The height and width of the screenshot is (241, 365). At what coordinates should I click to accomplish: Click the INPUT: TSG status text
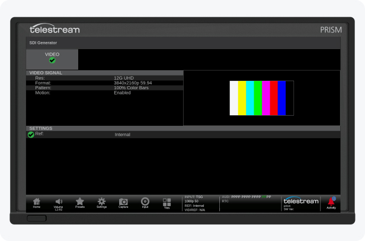coord(193,197)
